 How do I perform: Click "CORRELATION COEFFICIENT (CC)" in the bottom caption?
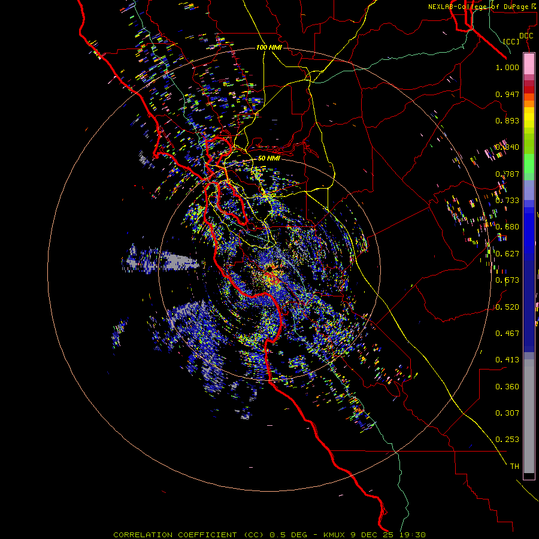(x=189, y=535)
